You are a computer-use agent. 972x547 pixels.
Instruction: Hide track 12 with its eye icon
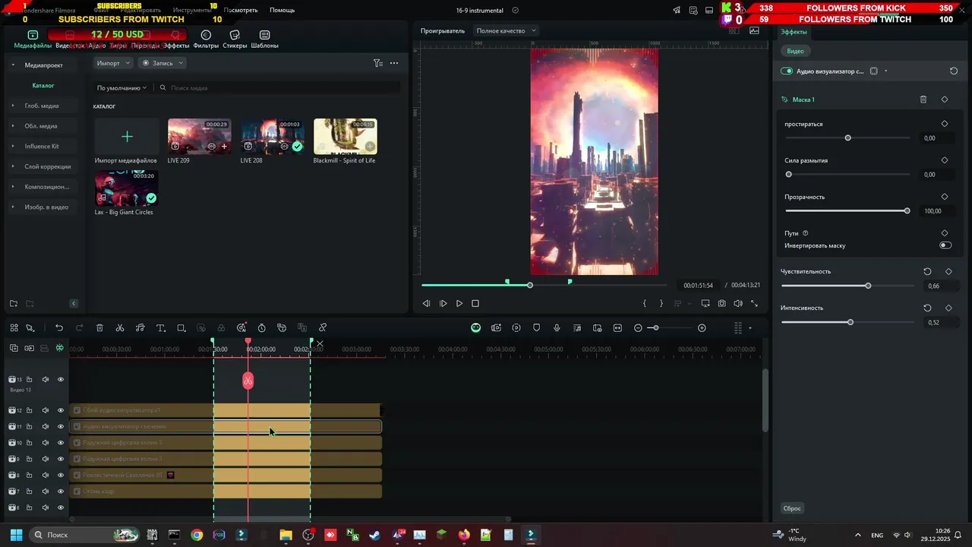61,410
